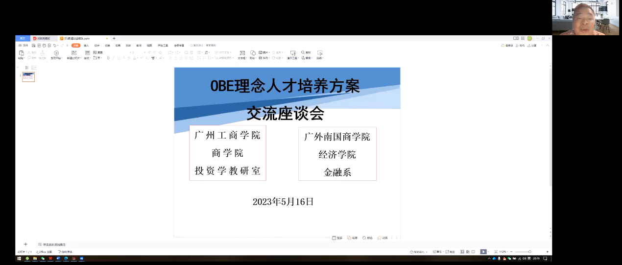
Task: Switch to the 视图 (View) ribbon tab
Action: (149, 46)
